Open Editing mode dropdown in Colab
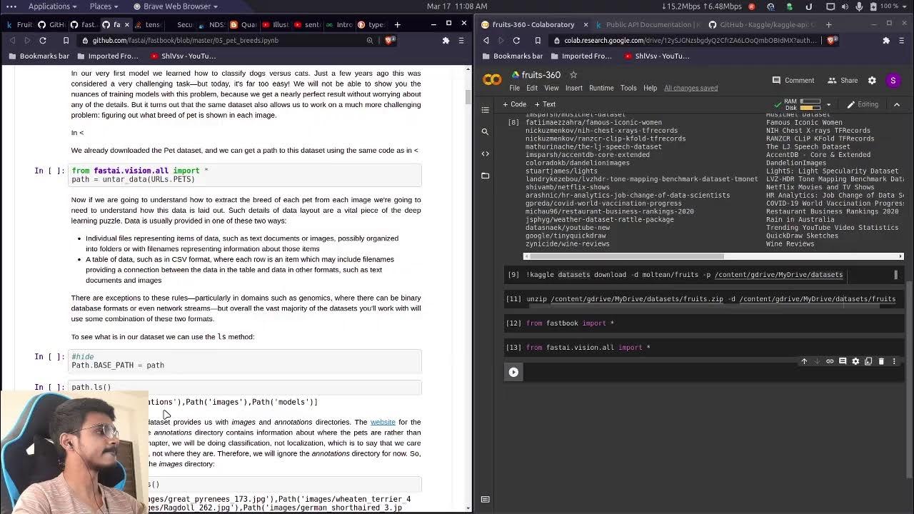The image size is (914, 514). (x=863, y=104)
